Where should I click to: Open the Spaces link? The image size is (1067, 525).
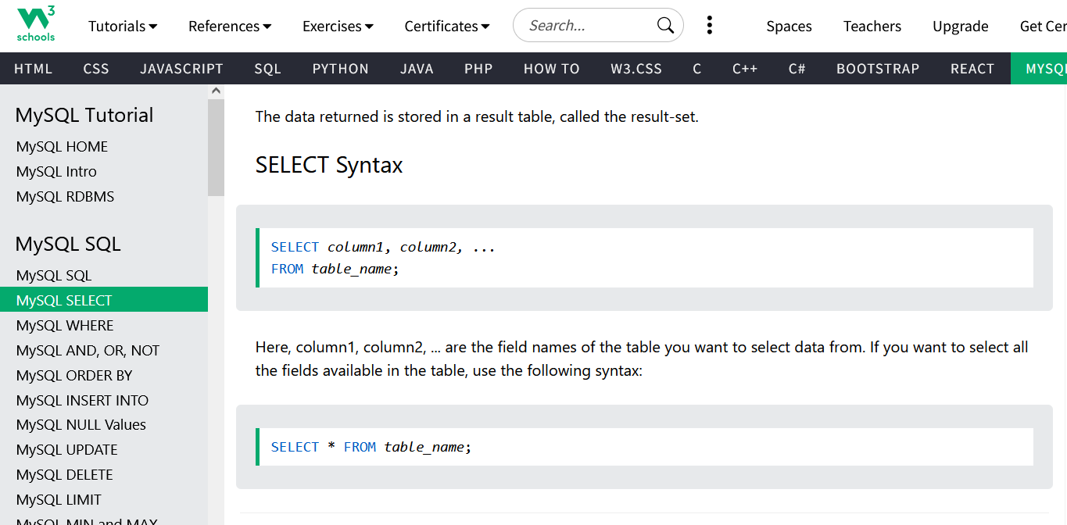(789, 27)
